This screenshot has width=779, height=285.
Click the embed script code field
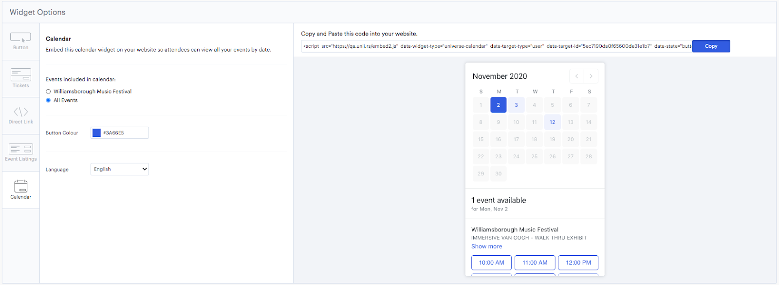497,46
